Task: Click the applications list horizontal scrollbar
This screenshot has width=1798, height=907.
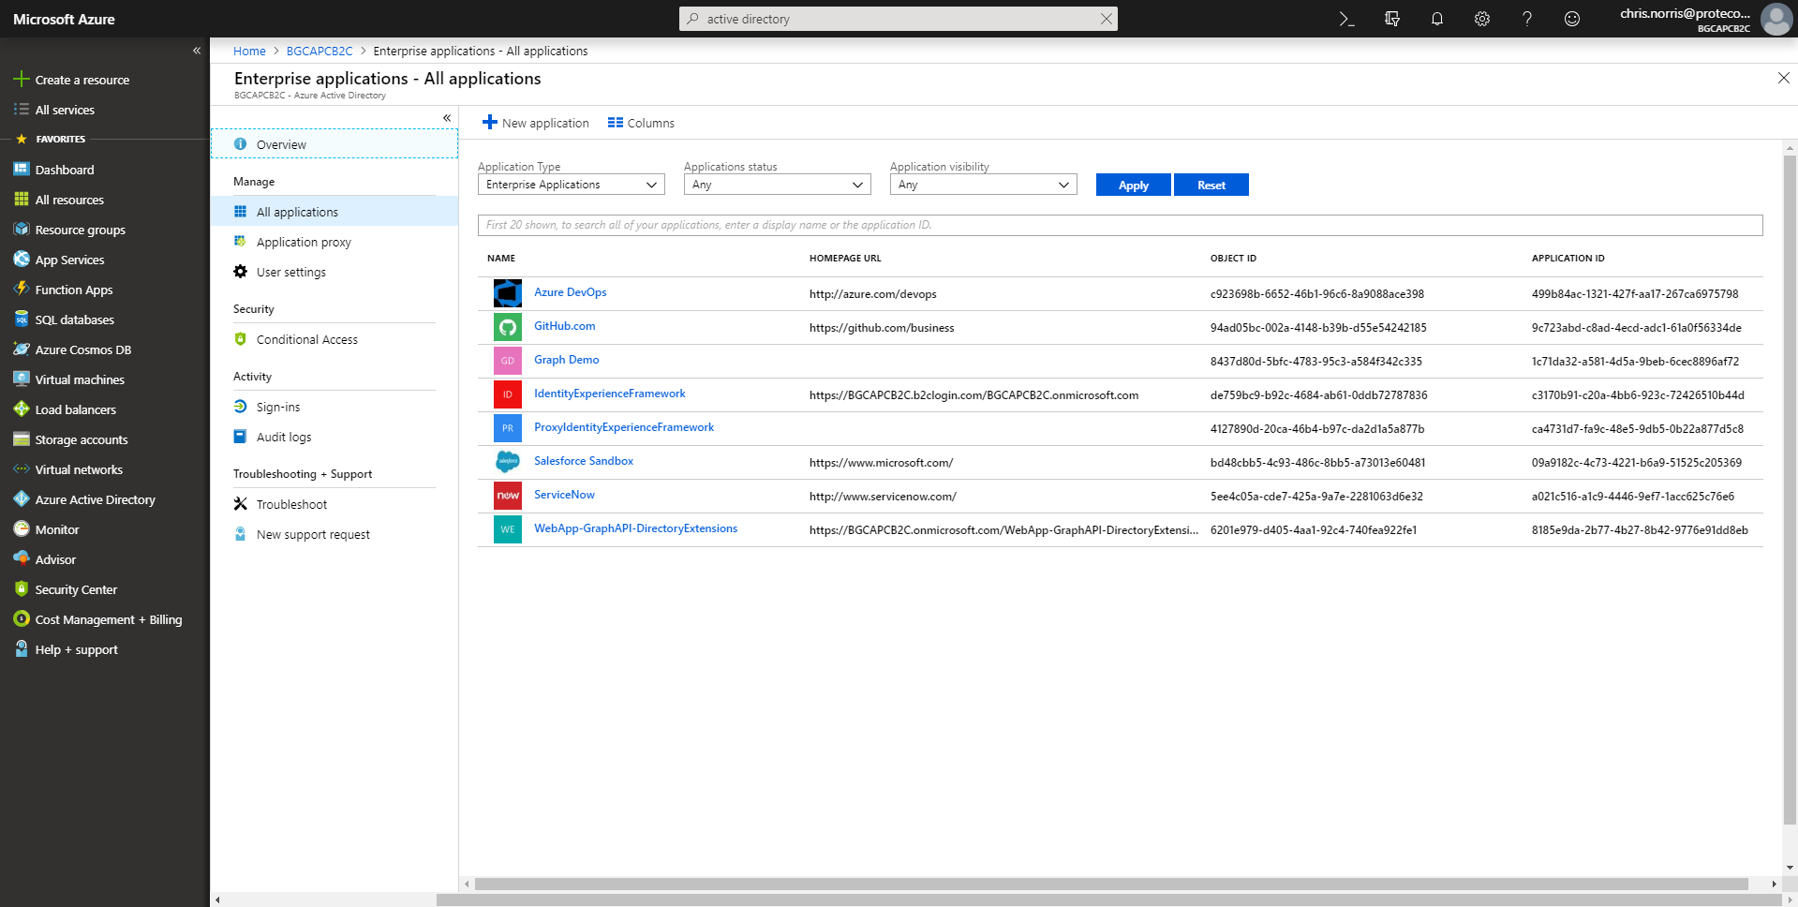Action: [x=1111, y=884]
